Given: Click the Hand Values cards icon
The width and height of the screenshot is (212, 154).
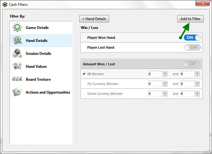Looking at the screenshot, I should 17,66.
